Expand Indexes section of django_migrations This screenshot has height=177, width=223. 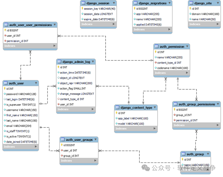(x=169, y=29)
